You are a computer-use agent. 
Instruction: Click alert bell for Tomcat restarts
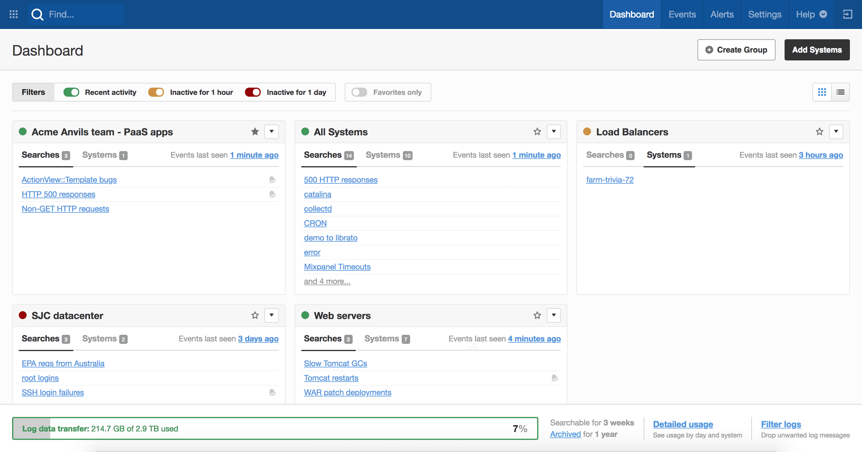(554, 378)
